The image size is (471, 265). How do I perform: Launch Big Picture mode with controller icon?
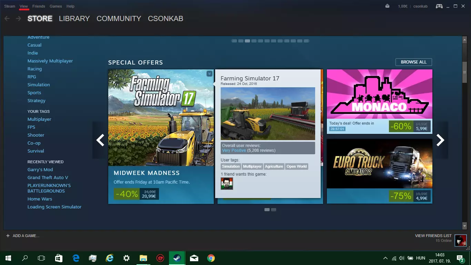[439, 6]
